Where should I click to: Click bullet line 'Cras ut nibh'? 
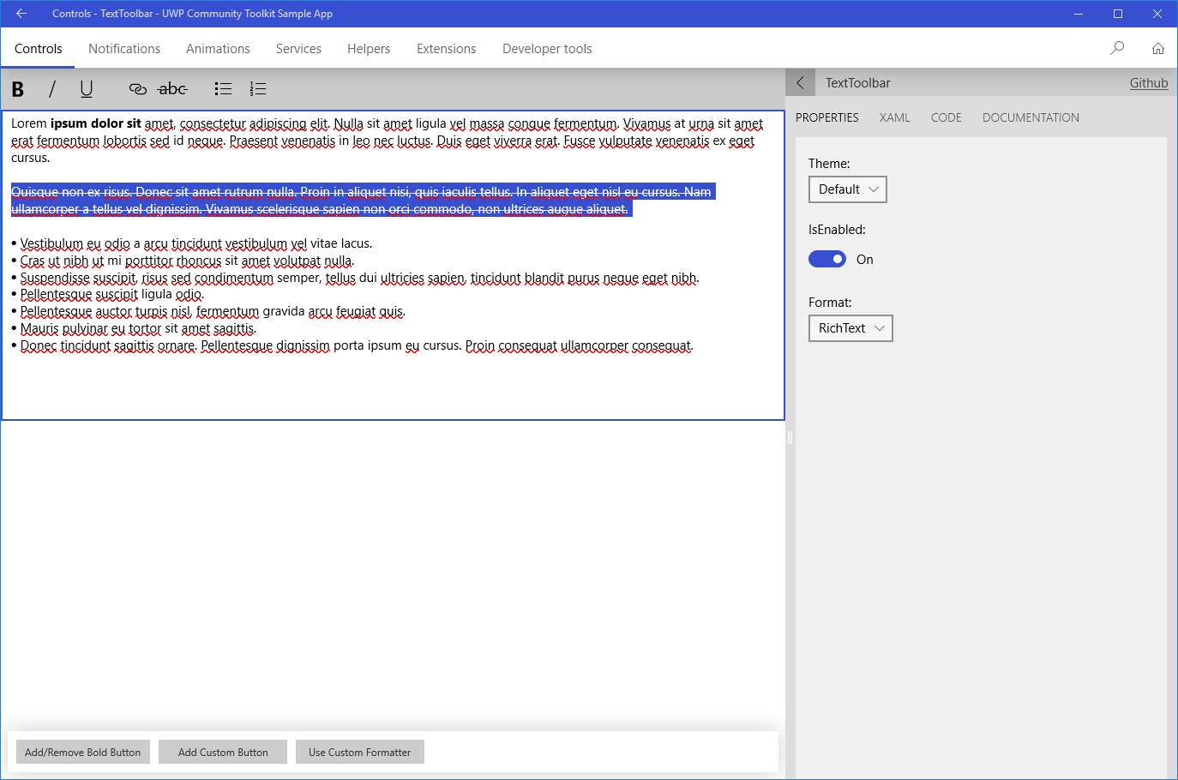[x=183, y=261]
